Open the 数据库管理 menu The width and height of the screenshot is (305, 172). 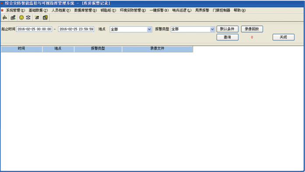(85, 10)
